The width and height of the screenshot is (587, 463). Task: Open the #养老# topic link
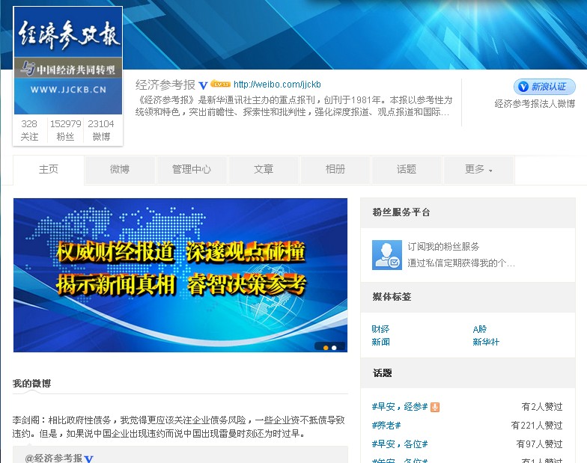pyautogui.click(x=386, y=425)
